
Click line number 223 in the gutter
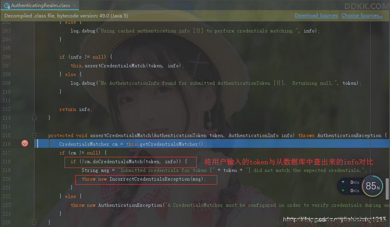coord(6,205)
